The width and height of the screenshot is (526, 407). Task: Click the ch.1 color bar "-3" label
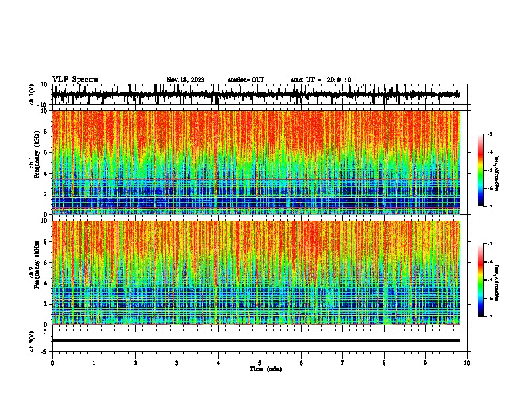click(x=489, y=134)
